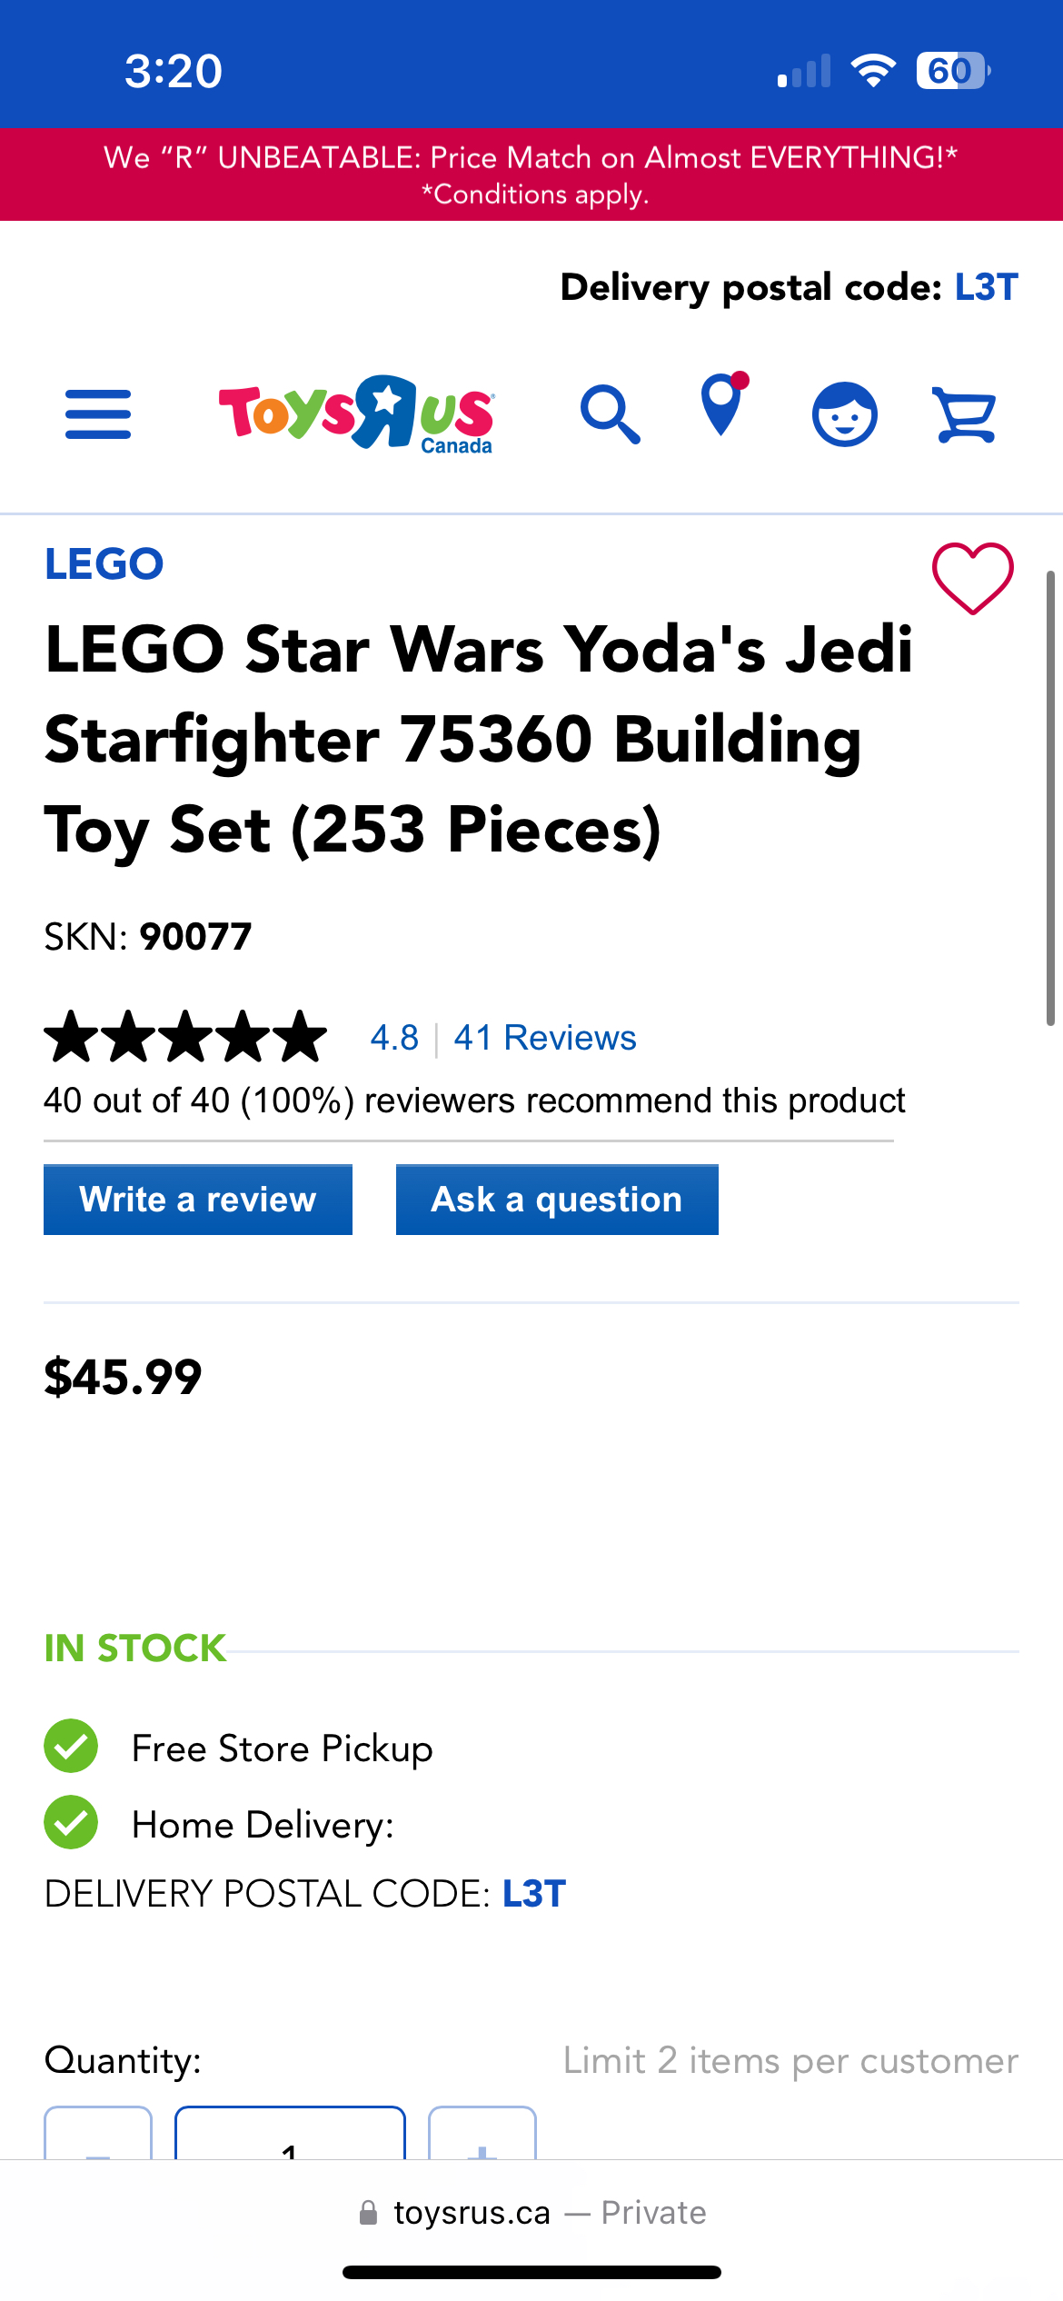The height and width of the screenshot is (2301, 1063).
Task: Tap the toysrus.ca address bar
Action: (x=472, y=2213)
